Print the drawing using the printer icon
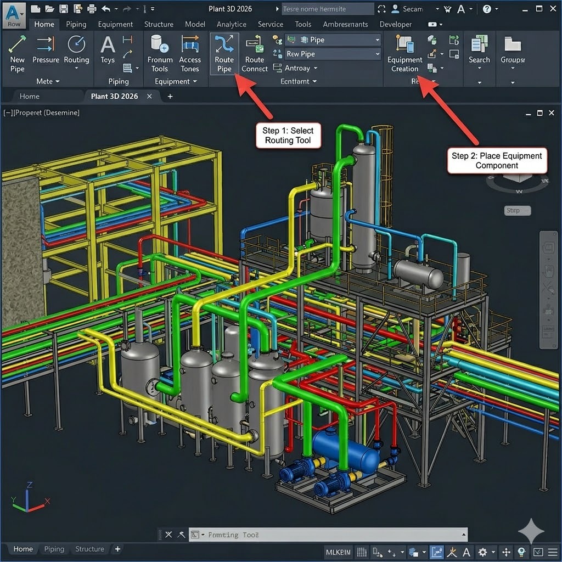Image resolution: width=562 pixels, height=562 pixels. tap(92, 9)
